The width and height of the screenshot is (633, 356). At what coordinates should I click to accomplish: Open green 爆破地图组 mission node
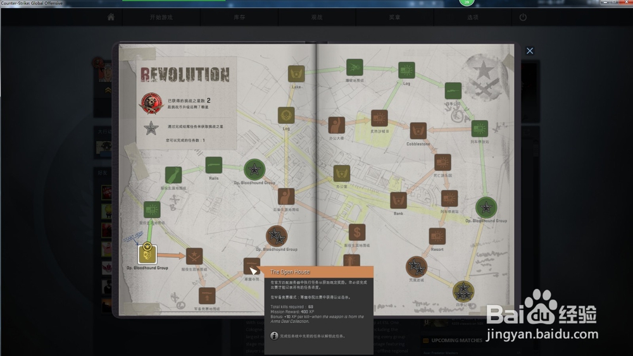point(354,67)
